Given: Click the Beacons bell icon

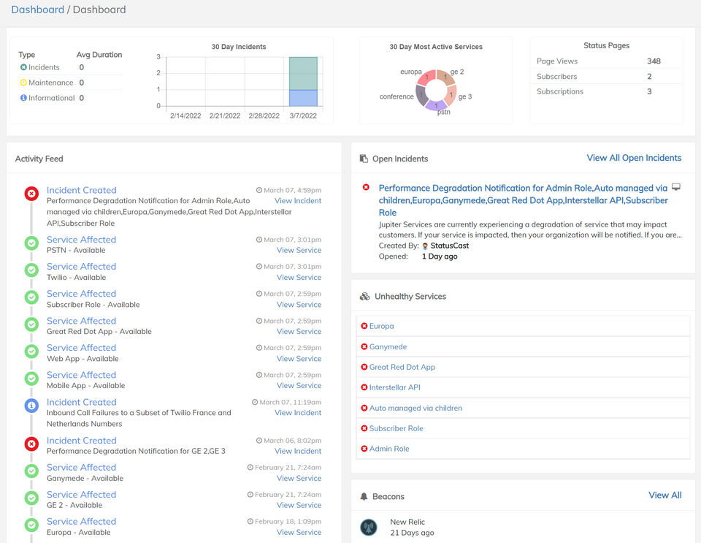Looking at the screenshot, I should pyautogui.click(x=364, y=497).
